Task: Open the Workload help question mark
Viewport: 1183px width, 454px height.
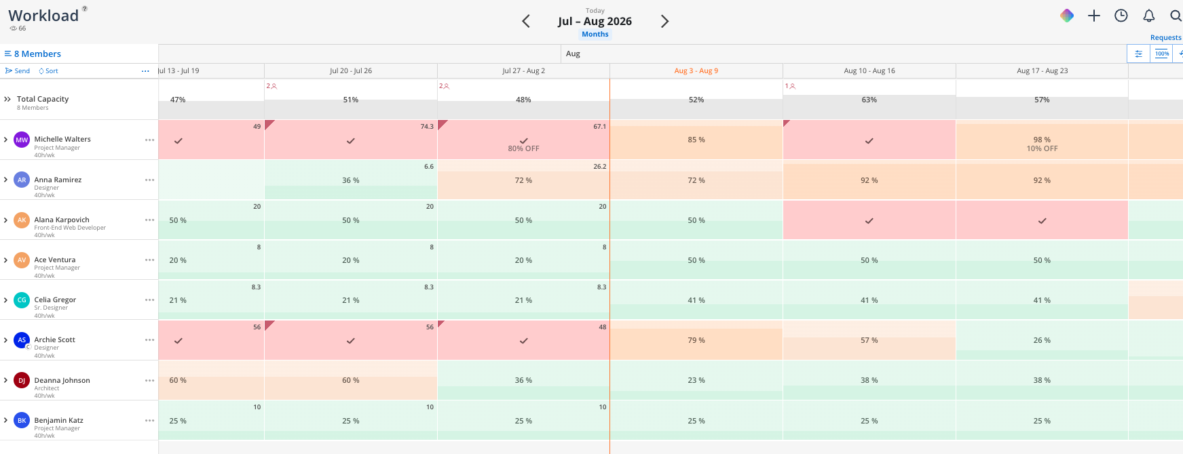Action: click(85, 9)
